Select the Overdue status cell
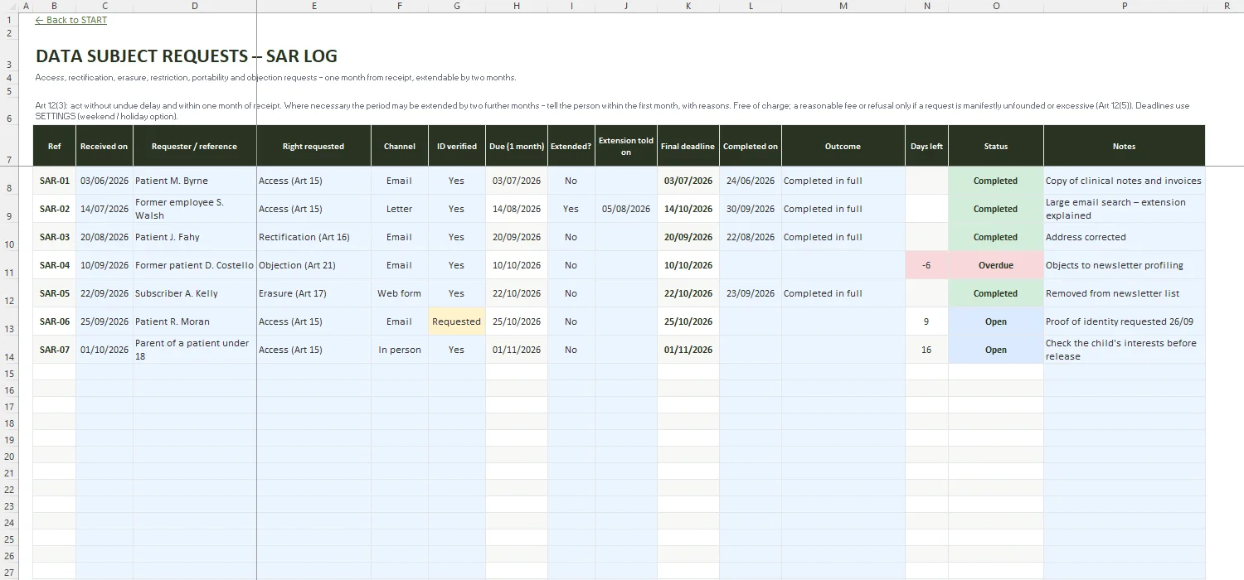The width and height of the screenshot is (1244, 580). click(995, 265)
